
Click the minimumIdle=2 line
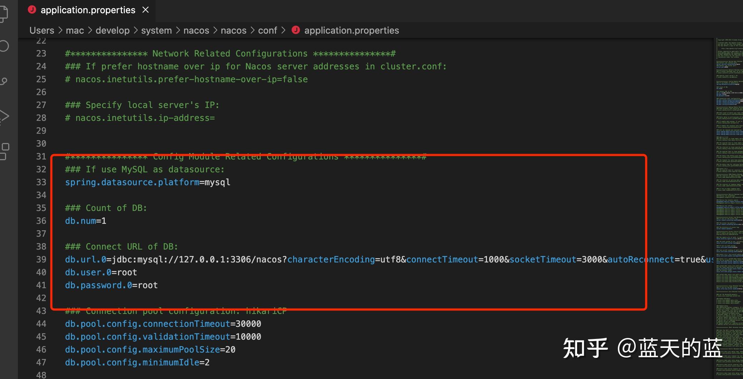(137, 363)
